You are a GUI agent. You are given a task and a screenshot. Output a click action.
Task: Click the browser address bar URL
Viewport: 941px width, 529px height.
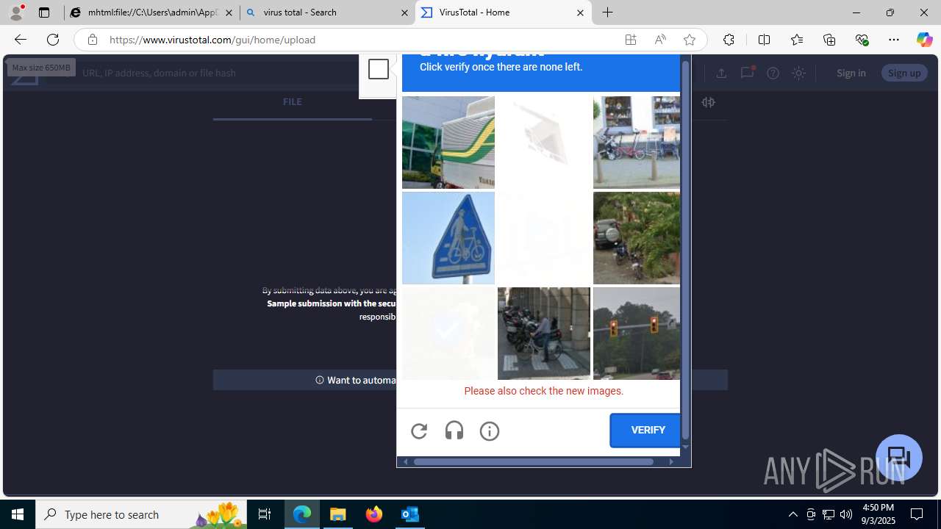pos(212,40)
